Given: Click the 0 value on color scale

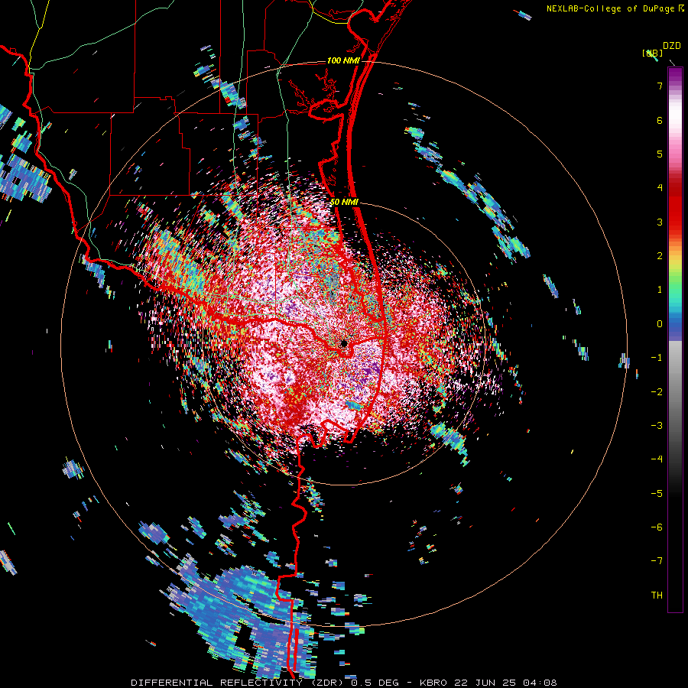Looking at the screenshot, I should 660,324.
